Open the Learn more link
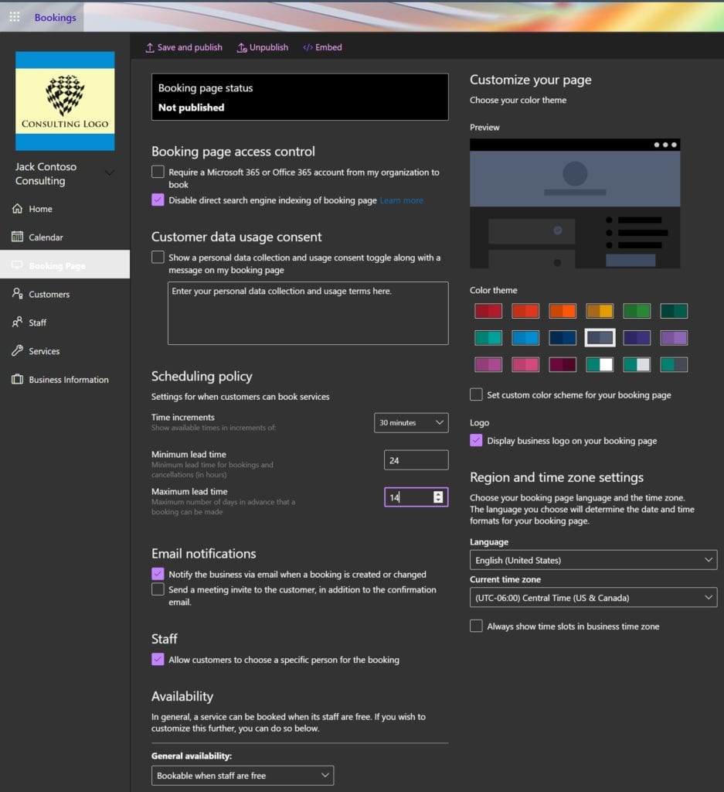The height and width of the screenshot is (792, 724). coord(401,200)
